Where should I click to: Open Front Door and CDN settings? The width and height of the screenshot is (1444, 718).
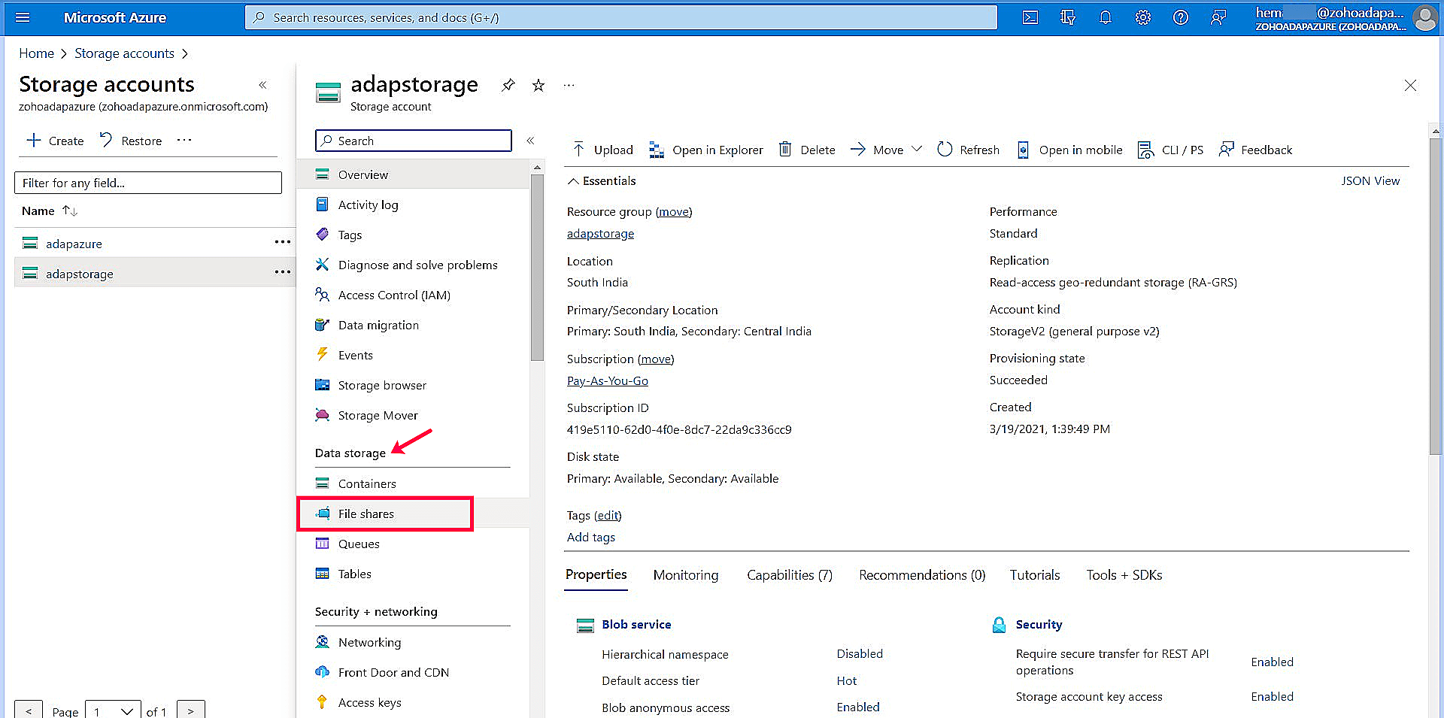coord(393,672)
